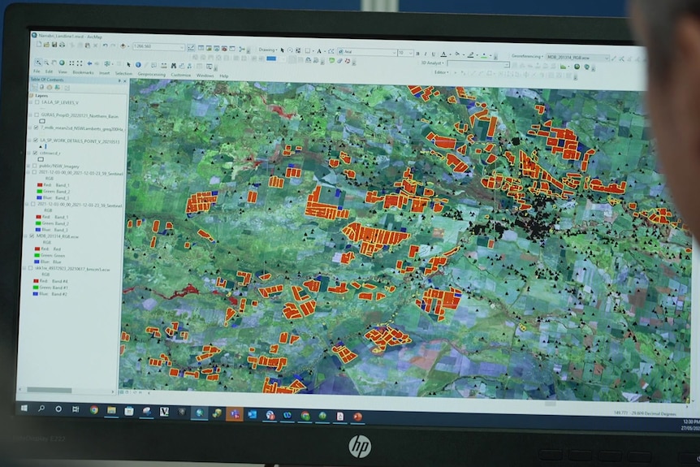Toggle Bold text formatting
Screen dimensions: 700x467
[x=418, y=54]
